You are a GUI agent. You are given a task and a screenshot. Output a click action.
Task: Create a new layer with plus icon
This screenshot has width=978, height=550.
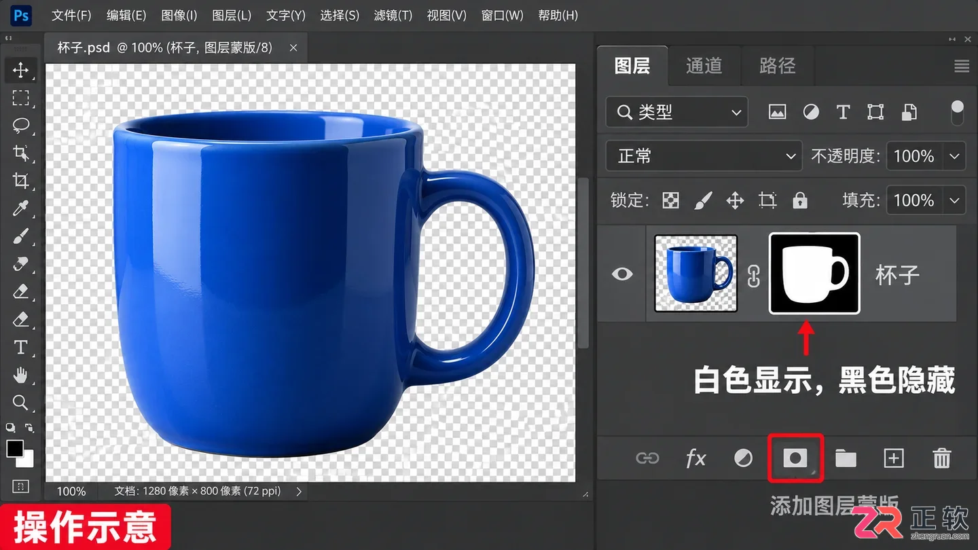click(x=894, y=458)
